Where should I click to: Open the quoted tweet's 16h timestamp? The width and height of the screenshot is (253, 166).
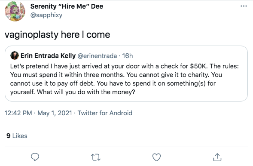128,56
